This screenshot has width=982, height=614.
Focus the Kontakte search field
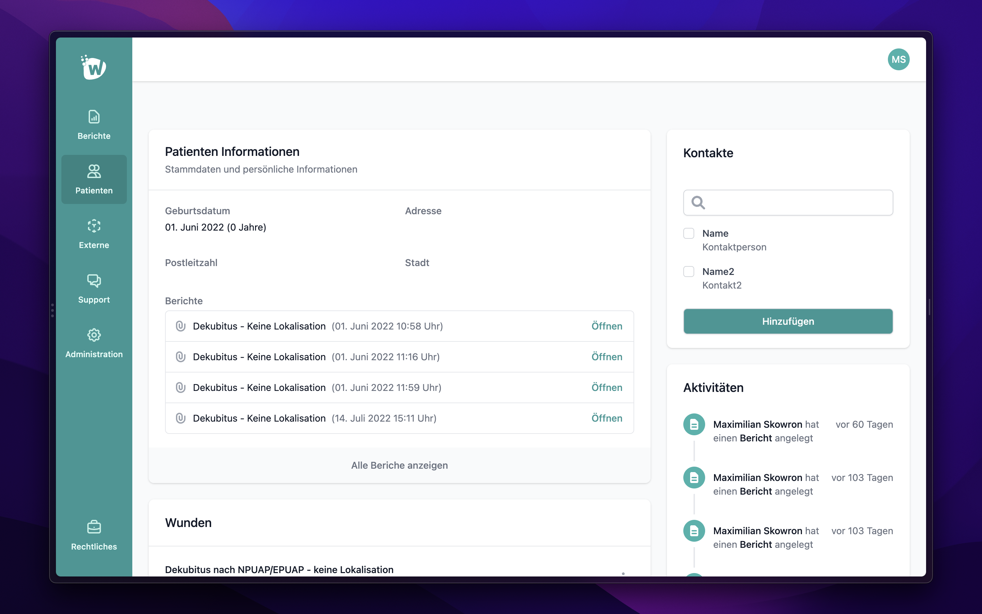click(788, 202)
